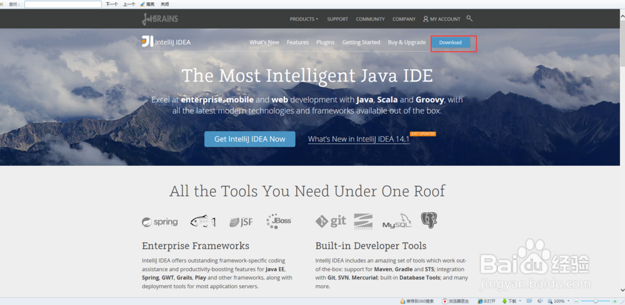
Task: Click Get IntelliJ IDEA Now button
Action: point(250,139)
